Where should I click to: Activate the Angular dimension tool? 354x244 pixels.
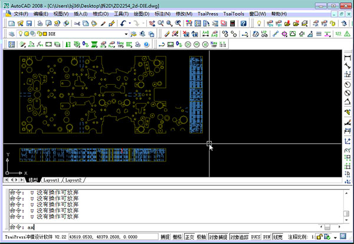[348, 103]
